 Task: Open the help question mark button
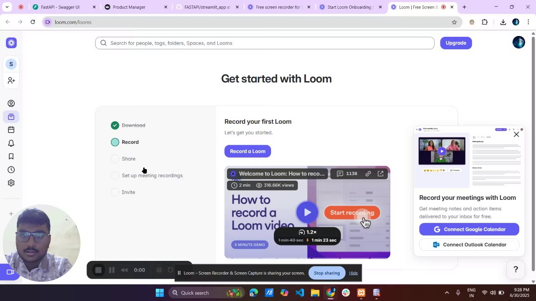[516, 270]
